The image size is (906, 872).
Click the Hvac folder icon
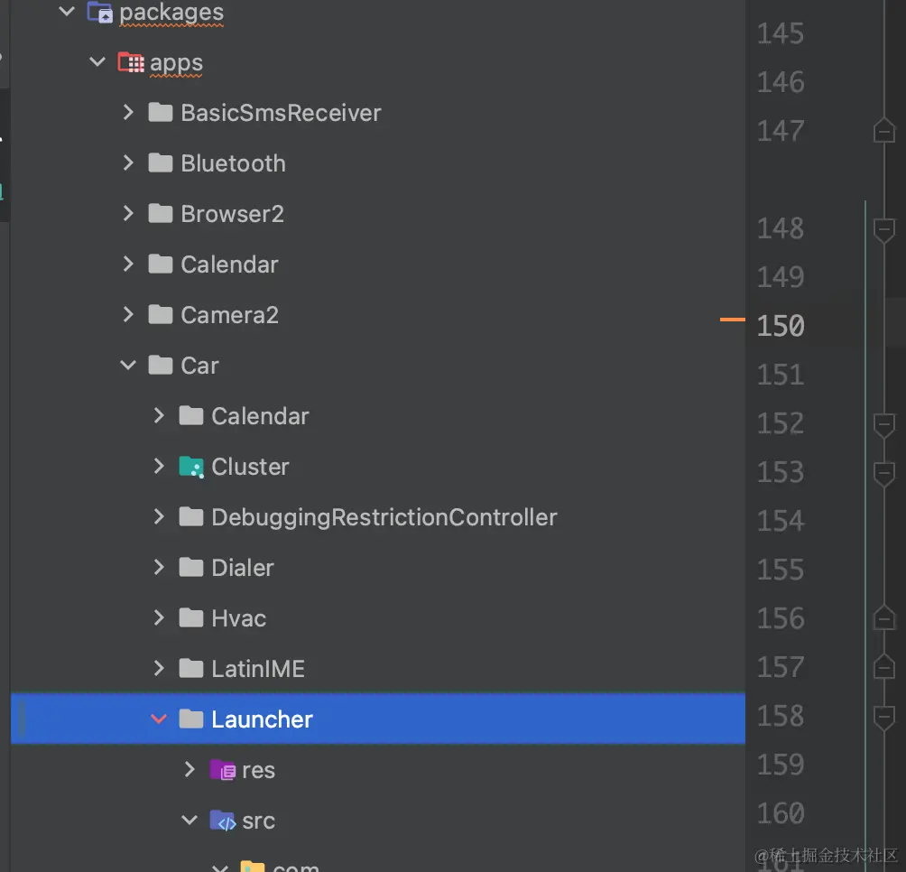(x=191, y=618)
